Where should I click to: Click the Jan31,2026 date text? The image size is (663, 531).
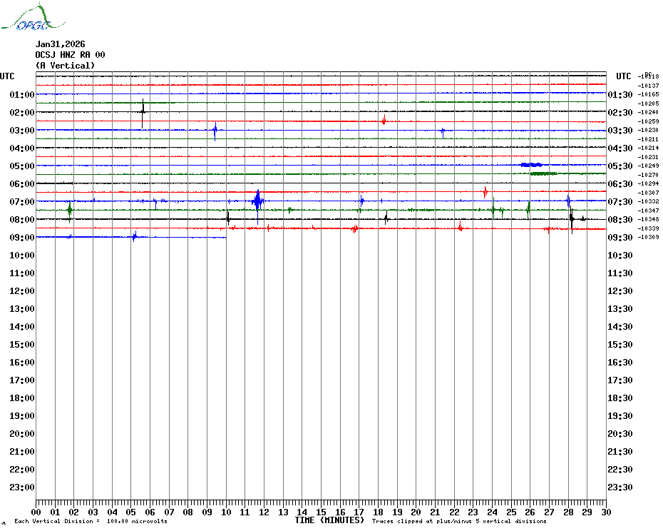pyautogui.click(x=60, y=44)
